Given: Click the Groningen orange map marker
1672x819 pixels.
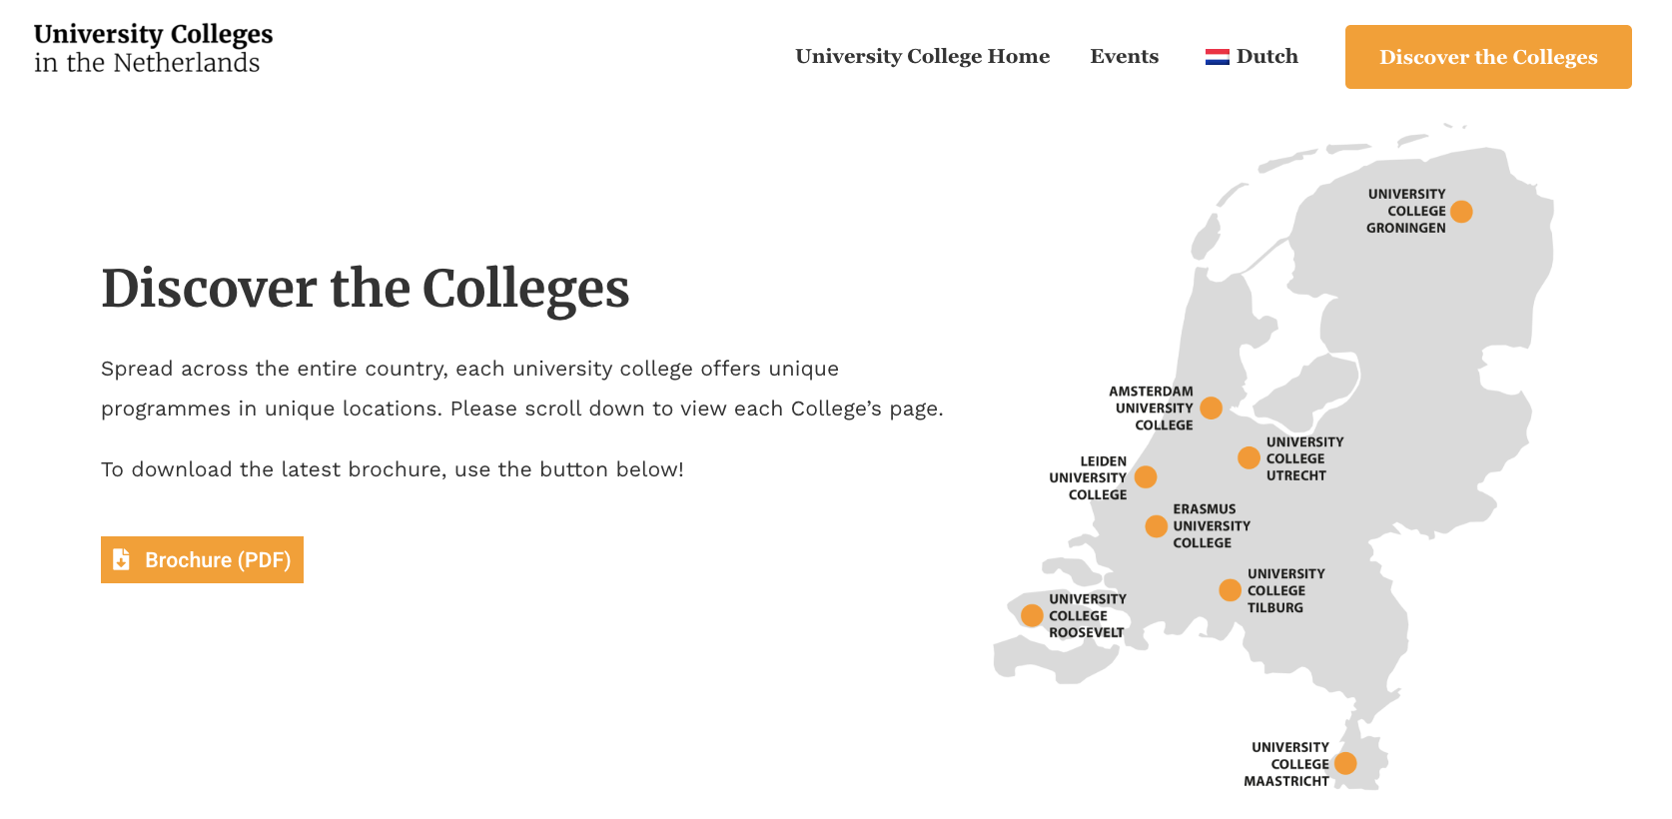Looking at the screenshot, I should 1461,212.
